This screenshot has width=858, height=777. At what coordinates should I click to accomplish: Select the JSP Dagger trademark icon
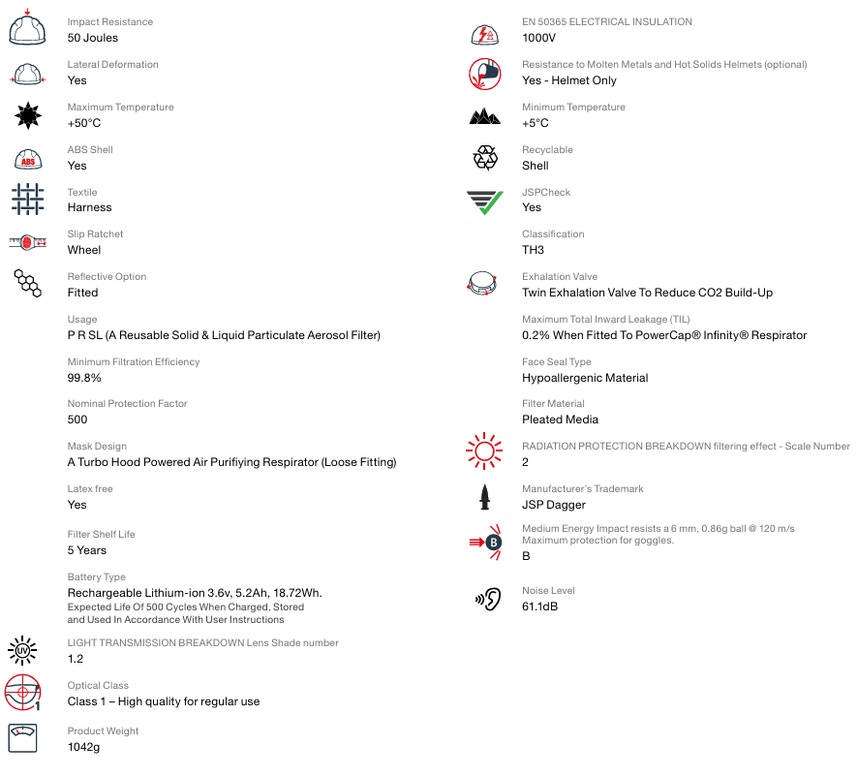(x=485, y=497)
